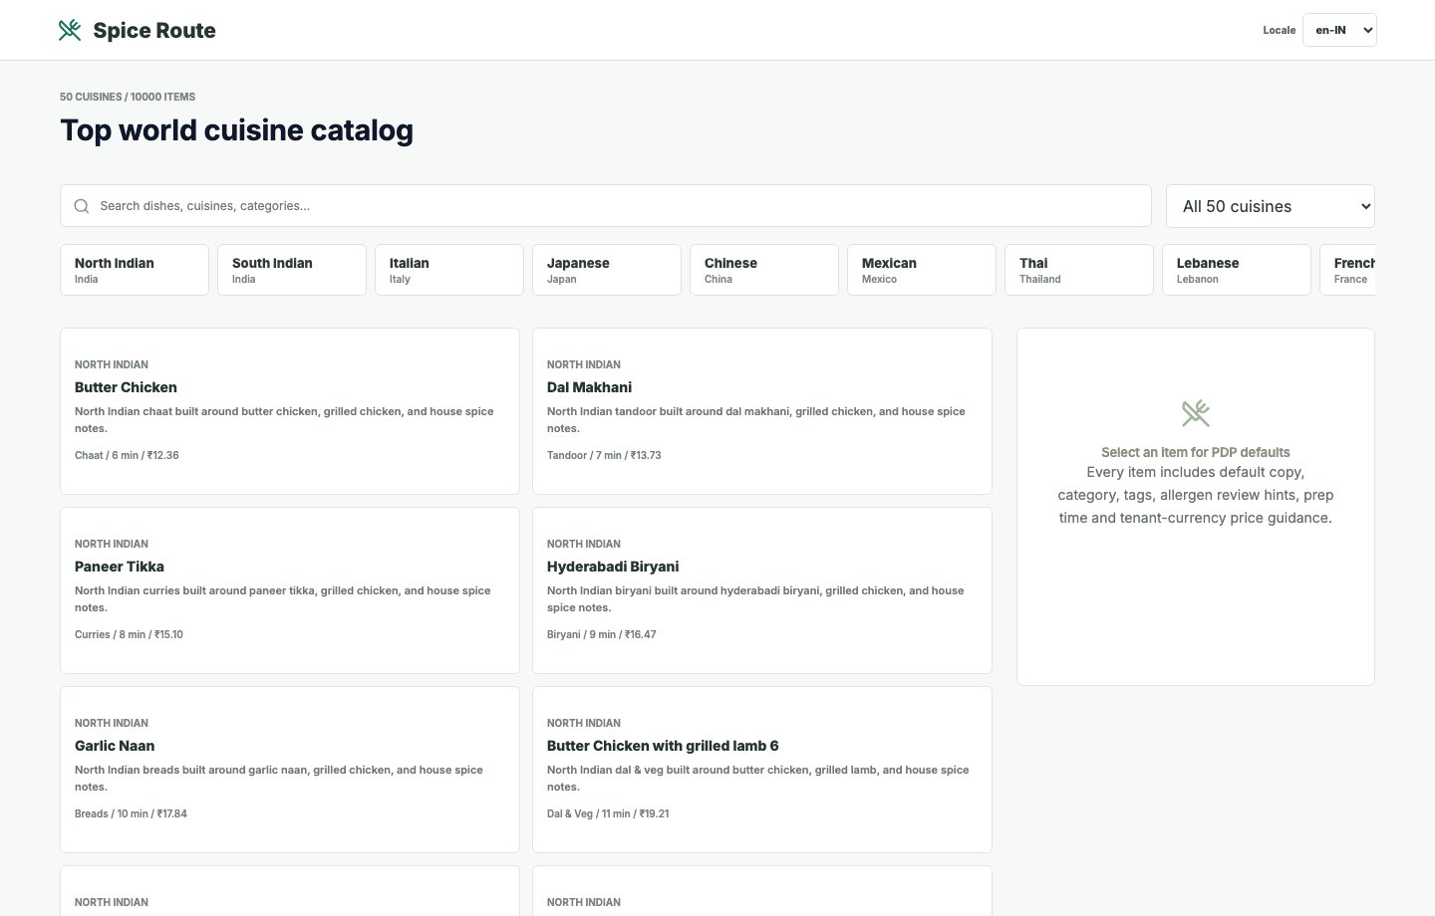Click the utensils icon in PDP panel
This screenshot has height=916, width=1435.
tap(1196, 412)
